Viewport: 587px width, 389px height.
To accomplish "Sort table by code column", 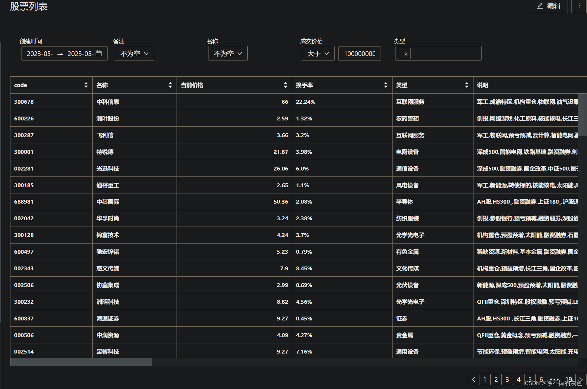I will click(86, 85).
